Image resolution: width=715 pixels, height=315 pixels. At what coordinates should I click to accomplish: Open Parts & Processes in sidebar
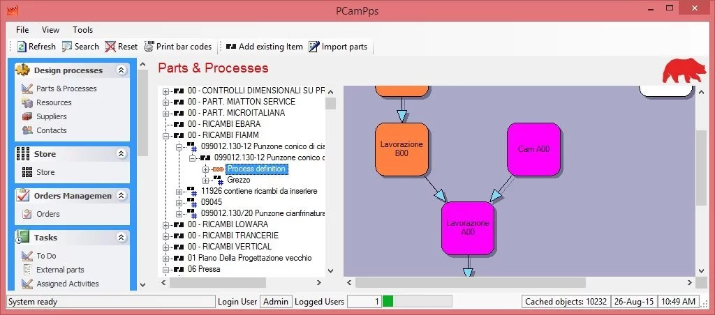pos(66,89)
